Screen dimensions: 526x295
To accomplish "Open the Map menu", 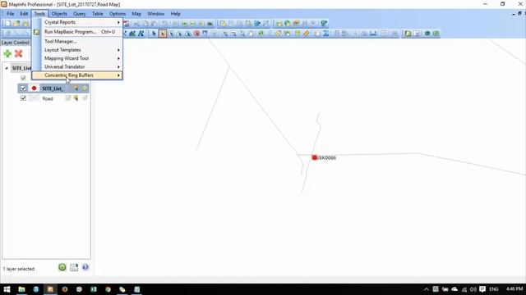I will point(136,14).
